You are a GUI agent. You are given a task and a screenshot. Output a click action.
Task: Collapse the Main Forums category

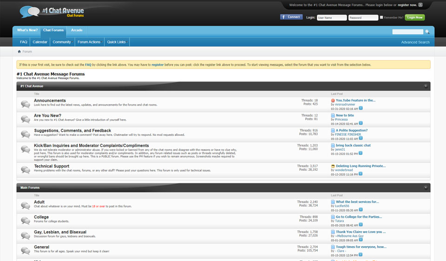click(x=426, y=187)
